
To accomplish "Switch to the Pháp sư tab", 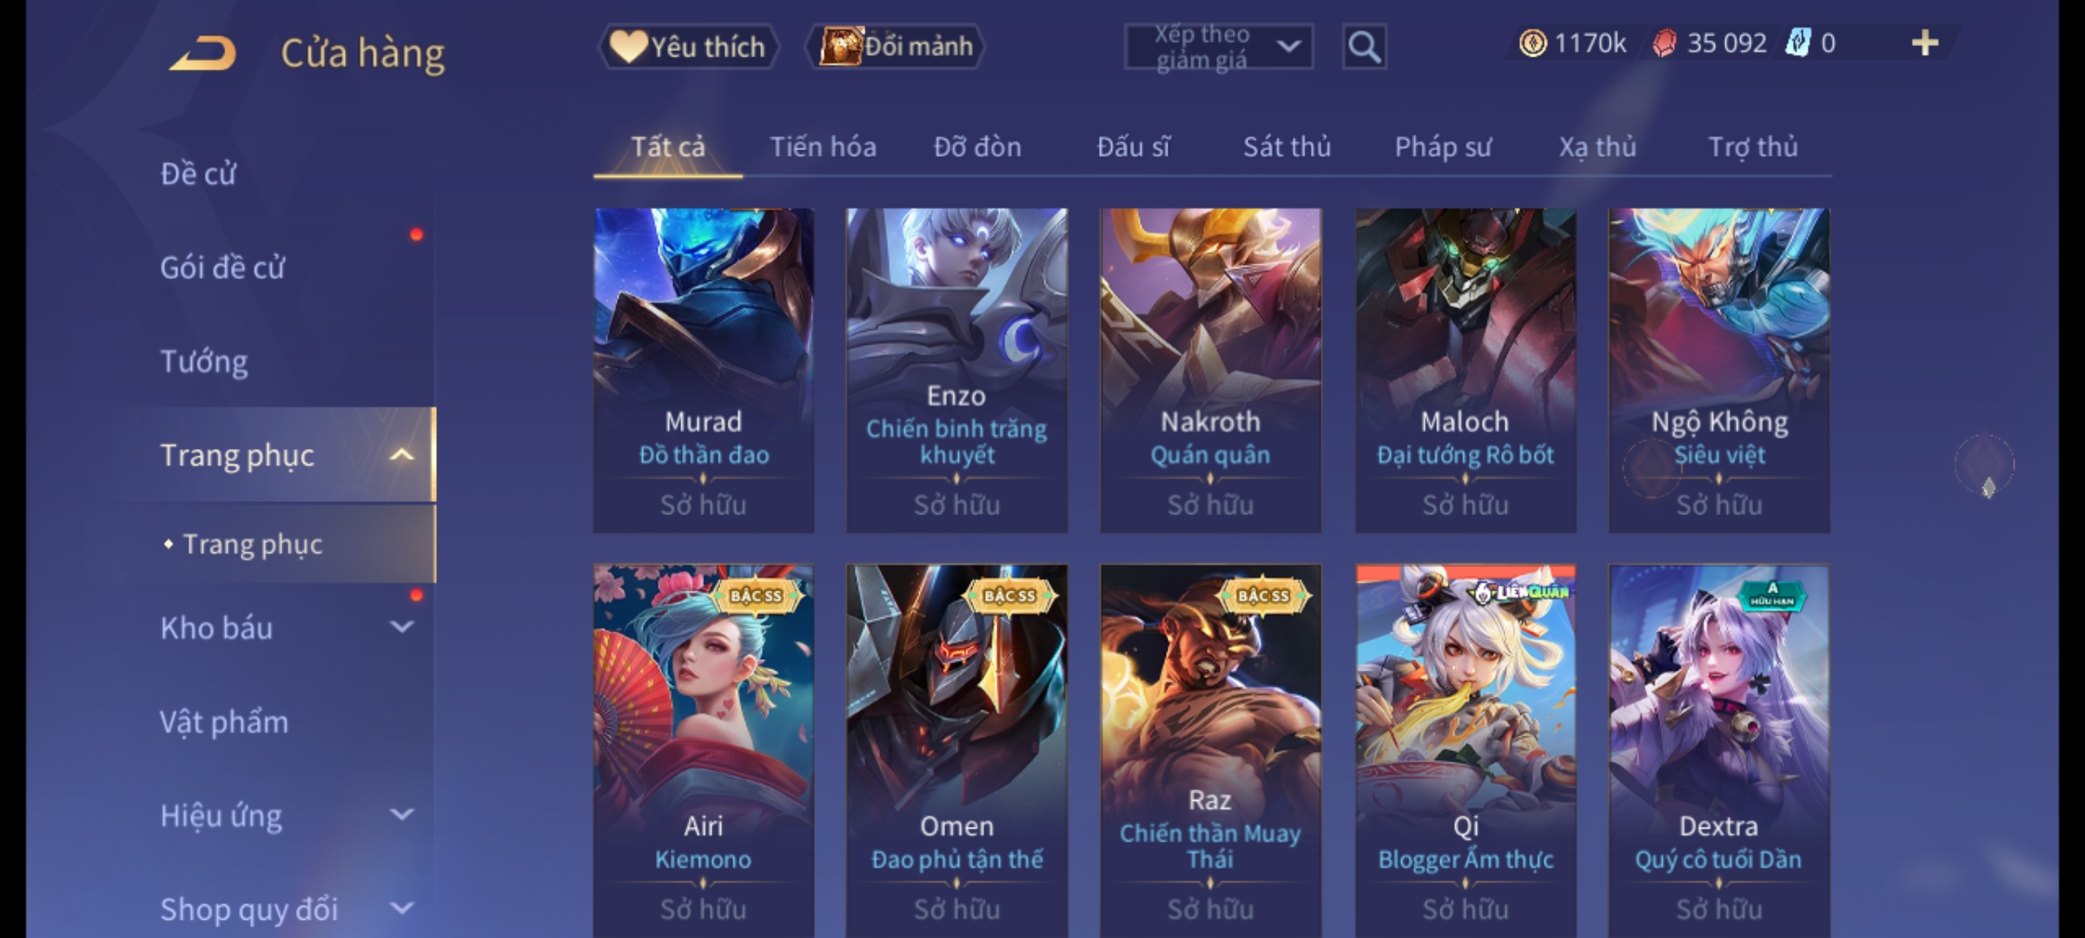I will point(1443,148).
